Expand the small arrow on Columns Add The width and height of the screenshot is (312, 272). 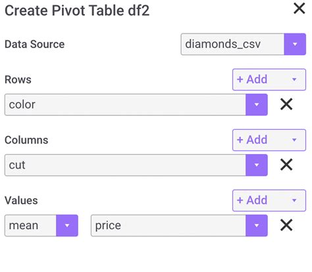[x=294, y=140]
